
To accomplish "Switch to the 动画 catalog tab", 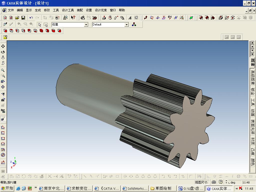I will (252, 112).
